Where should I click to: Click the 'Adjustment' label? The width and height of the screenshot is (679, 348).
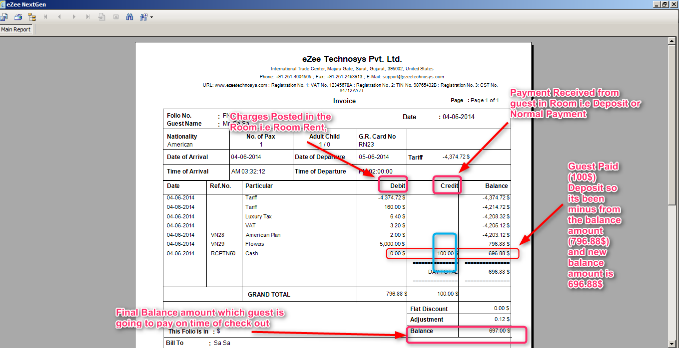pos(427,320)
